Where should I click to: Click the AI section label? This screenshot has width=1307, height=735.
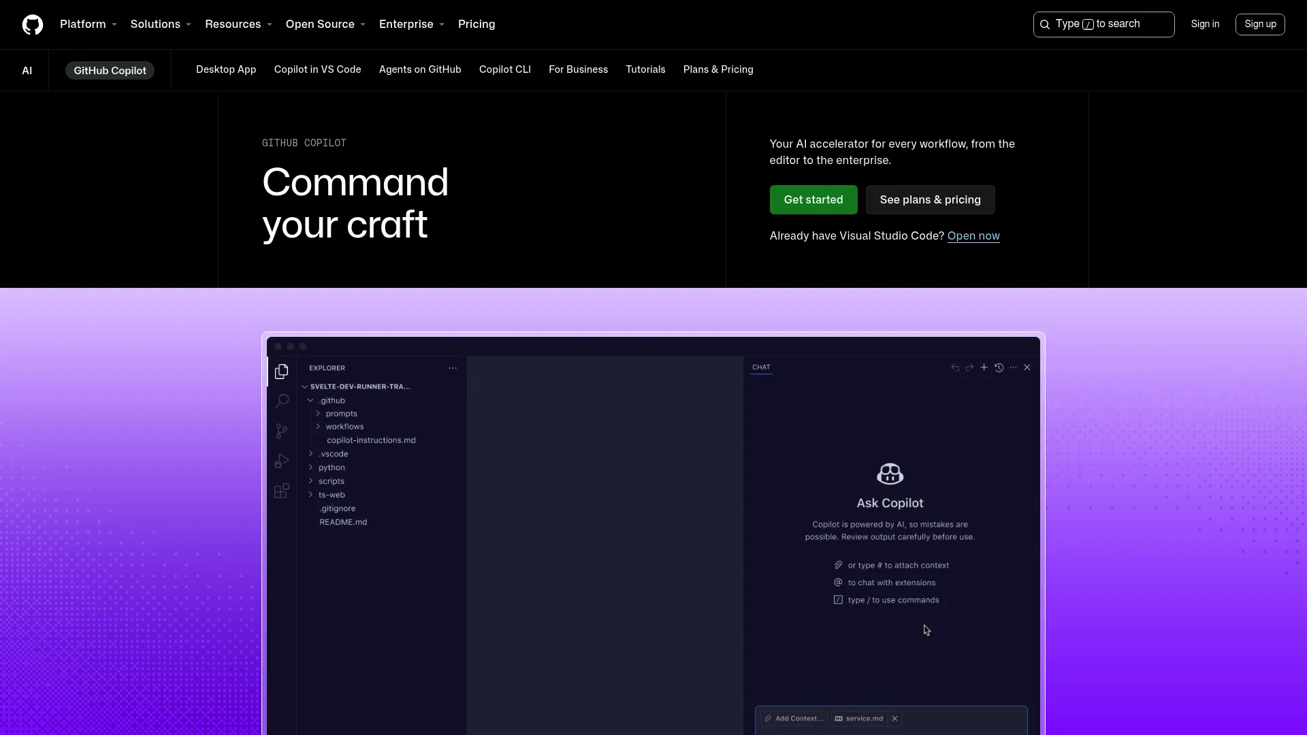(x=27, y=71)
